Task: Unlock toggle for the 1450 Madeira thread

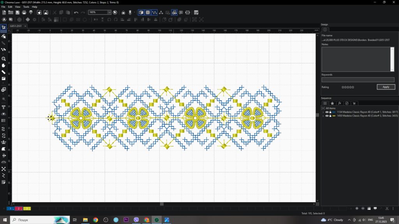Action: coord(330,116)
